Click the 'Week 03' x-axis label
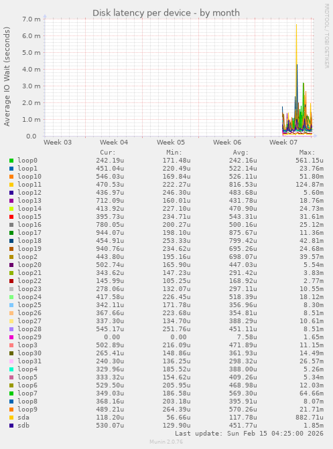The height and width of the screenshot is (449, 333). [58, 142]
